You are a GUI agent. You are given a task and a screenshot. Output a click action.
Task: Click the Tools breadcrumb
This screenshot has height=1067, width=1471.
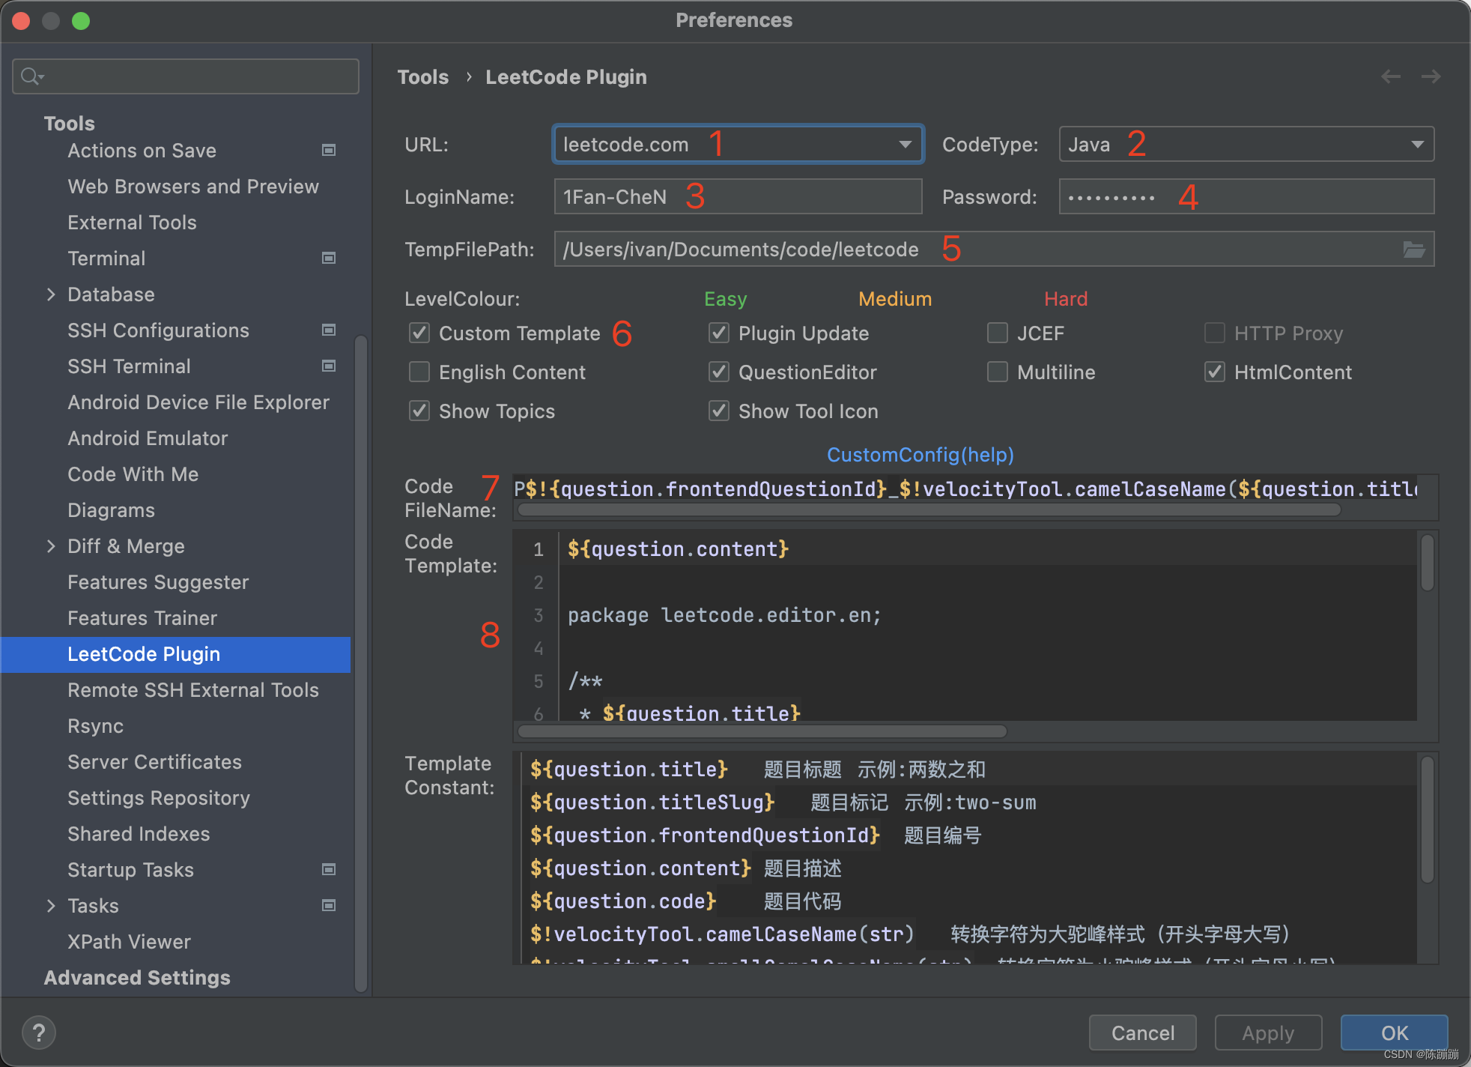point(423,77)
